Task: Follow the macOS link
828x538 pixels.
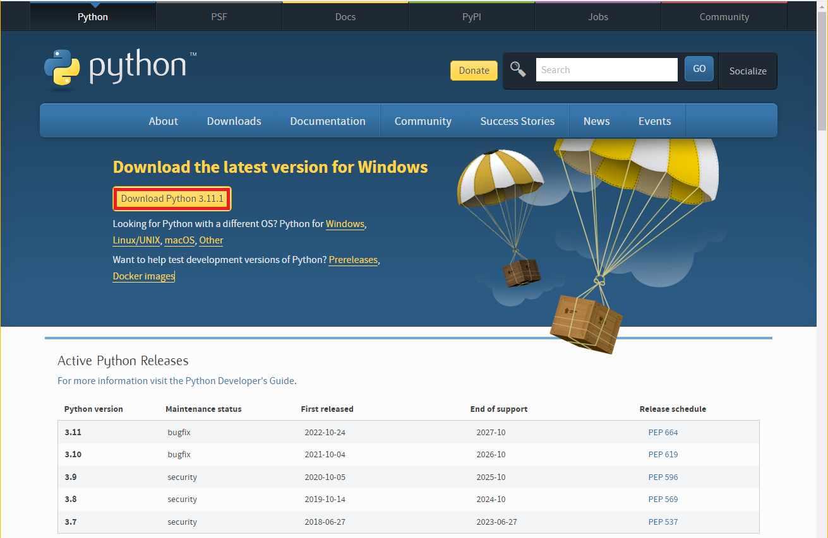Action: click(x=179, y=240)
